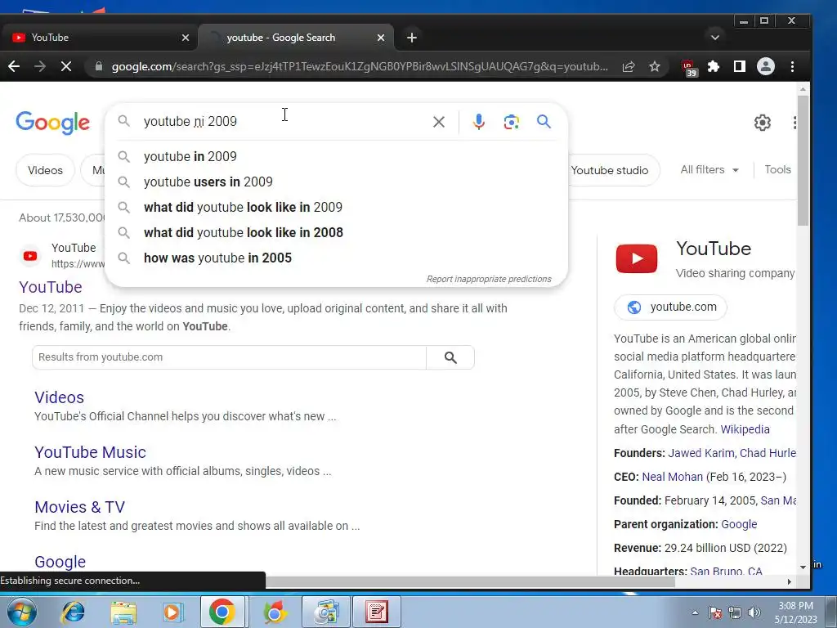Open Windows Explorer folder on taskbar

(123, 612)
